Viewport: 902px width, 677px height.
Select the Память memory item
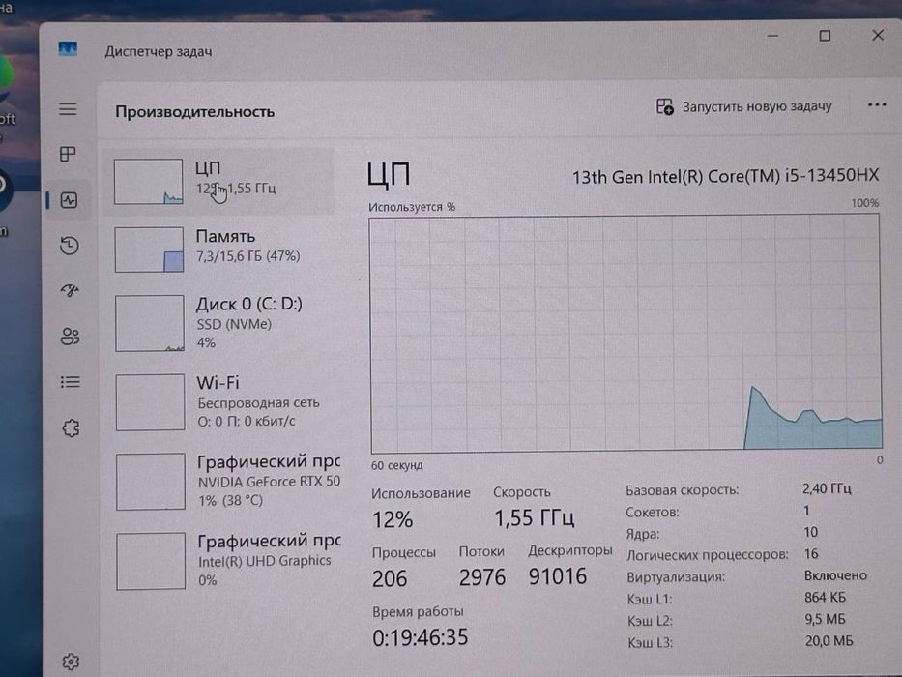coord(219,249)
